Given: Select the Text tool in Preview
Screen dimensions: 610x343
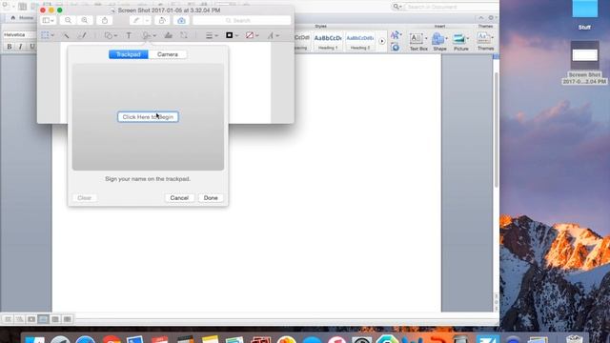Looking at the screenshot, I should coord(129,35).
